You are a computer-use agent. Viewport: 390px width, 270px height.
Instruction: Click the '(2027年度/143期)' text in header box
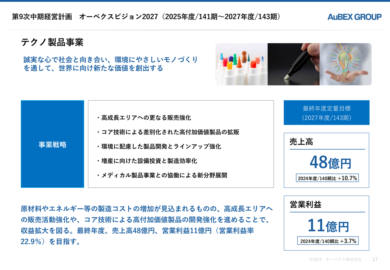click(327, 118)
